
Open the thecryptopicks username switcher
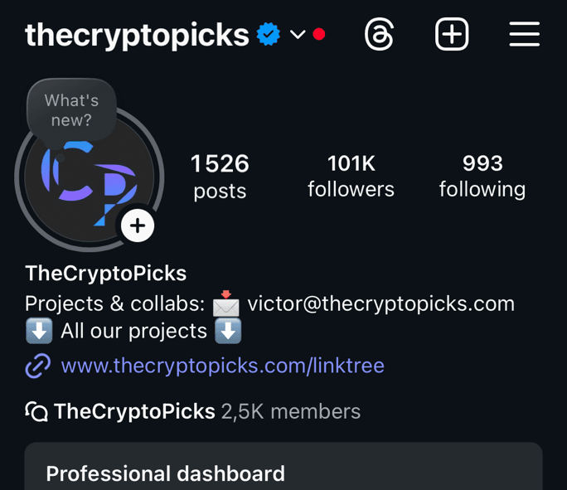(137, 35)
